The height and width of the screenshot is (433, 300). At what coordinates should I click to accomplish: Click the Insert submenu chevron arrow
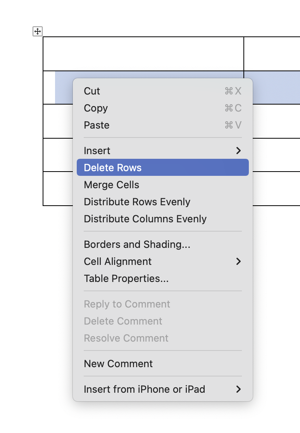238,151
